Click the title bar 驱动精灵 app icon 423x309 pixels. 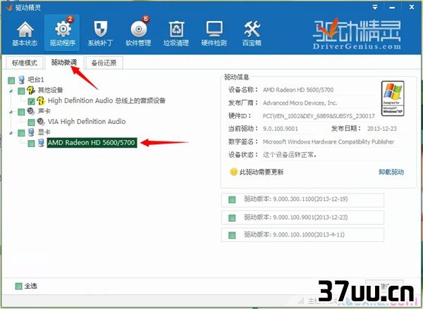click(9, 7)
